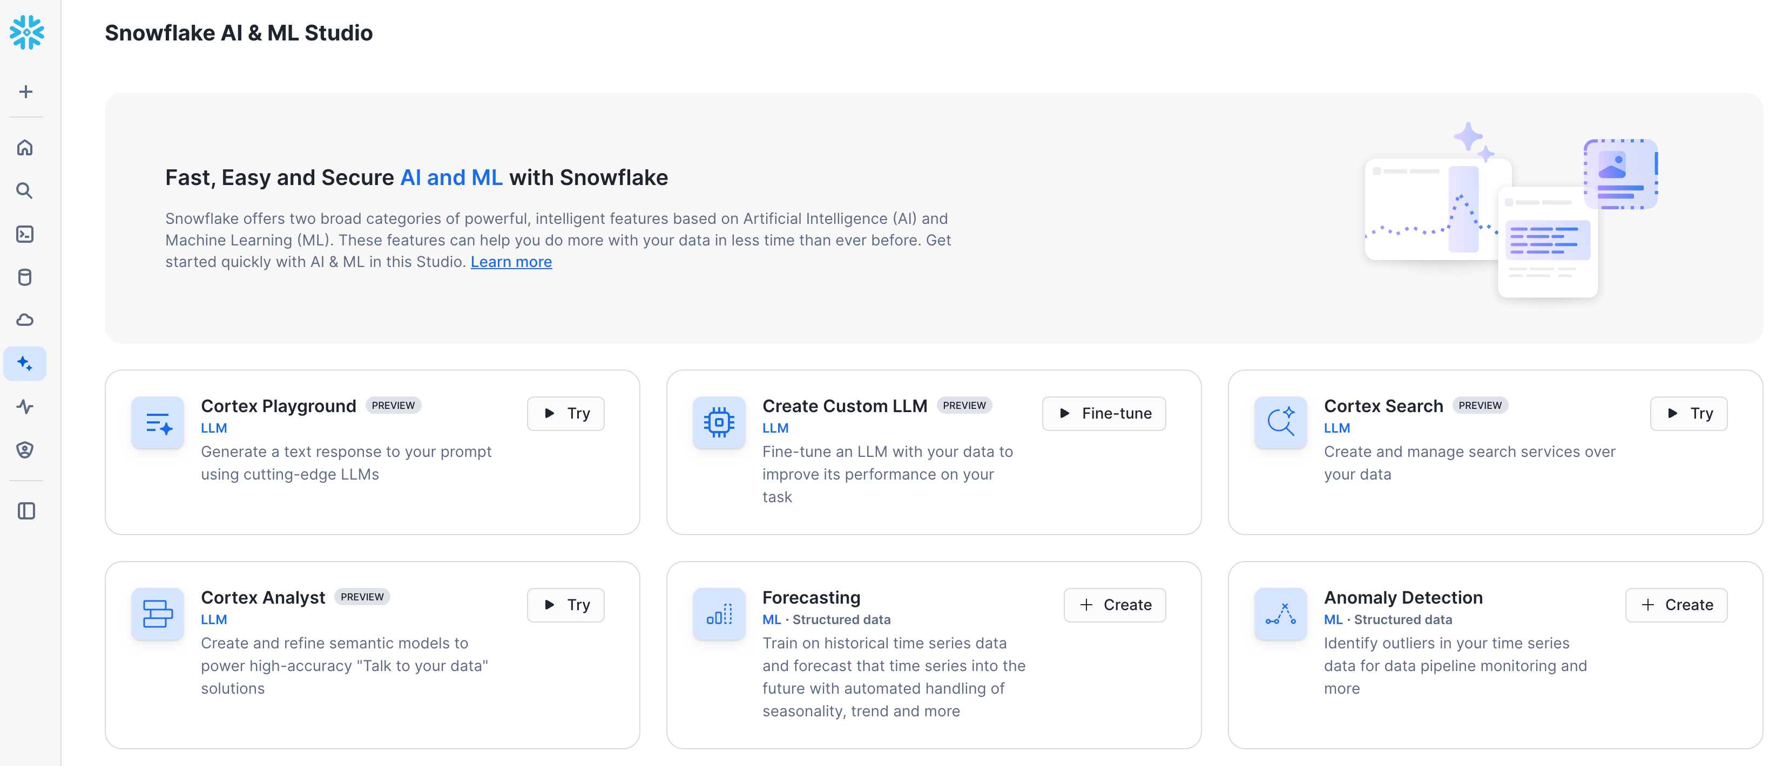Open the Home sidebar icon

25,148
